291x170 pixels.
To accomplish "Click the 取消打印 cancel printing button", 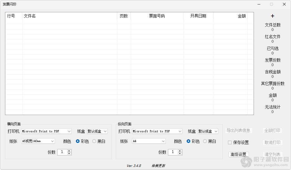I will click(272, 142).
